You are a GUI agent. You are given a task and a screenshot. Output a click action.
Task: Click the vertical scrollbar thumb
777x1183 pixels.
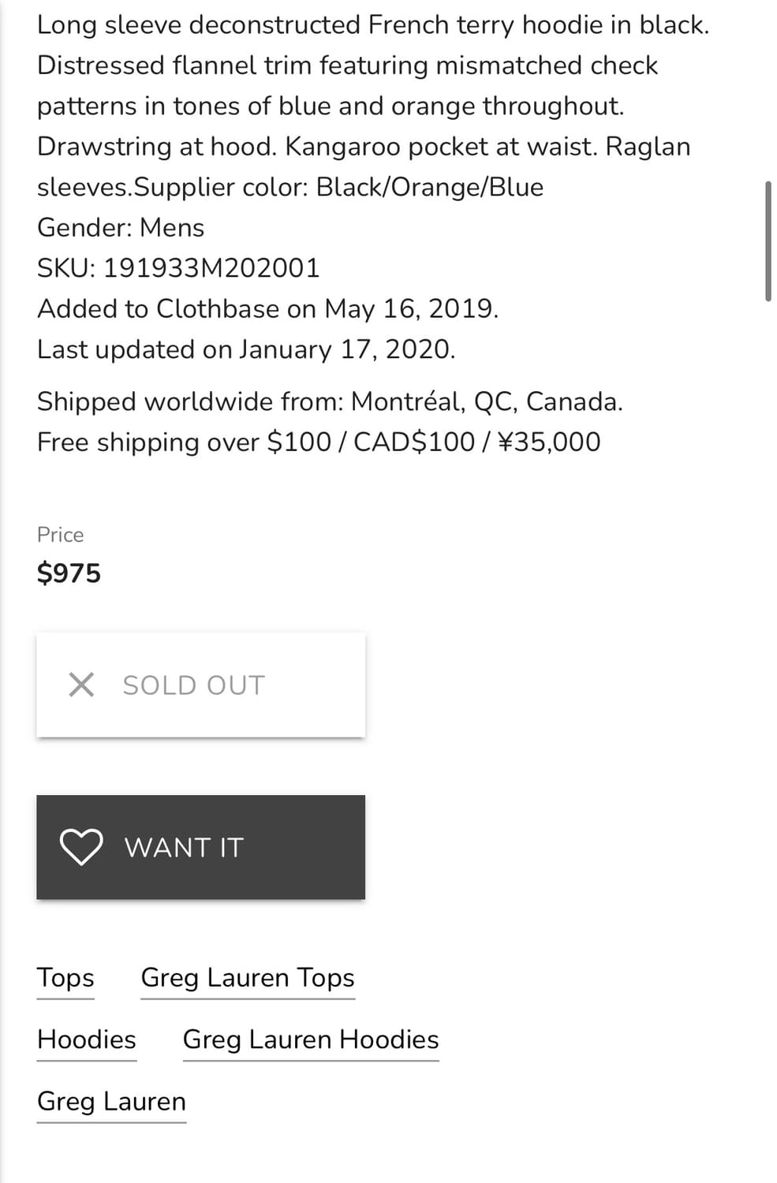coord(768,241)
